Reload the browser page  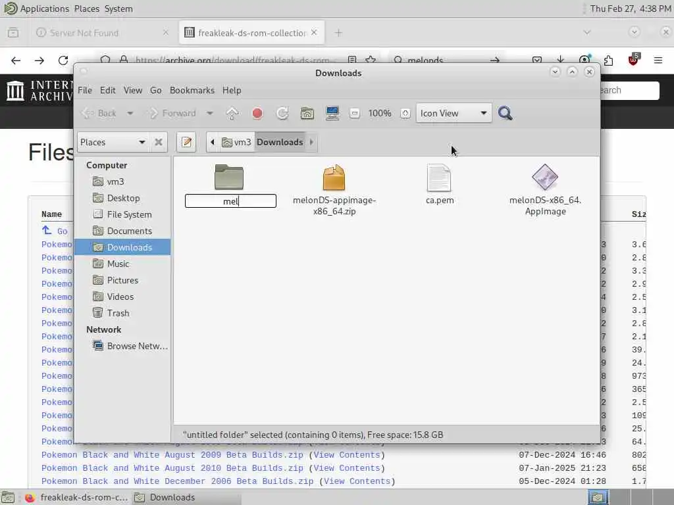(63, 60)
